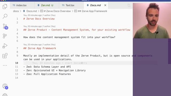Click the TS icon on index.tsx tab
Viewport: 171px width, 96px height.
14,5
